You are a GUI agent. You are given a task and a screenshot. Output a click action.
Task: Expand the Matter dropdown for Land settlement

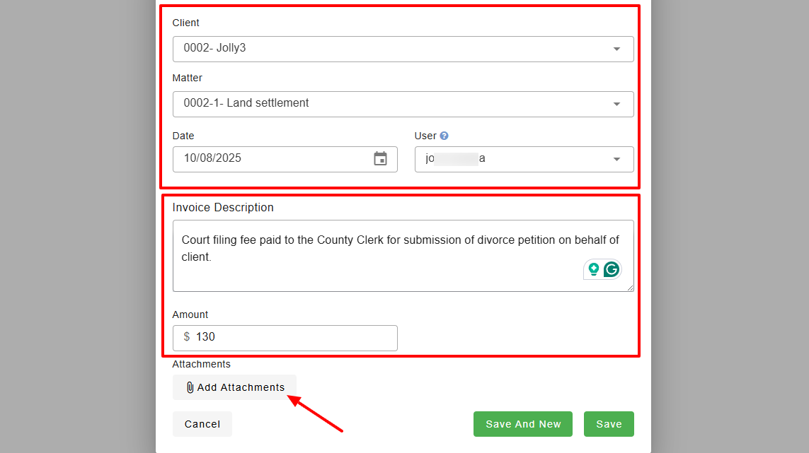616,104
